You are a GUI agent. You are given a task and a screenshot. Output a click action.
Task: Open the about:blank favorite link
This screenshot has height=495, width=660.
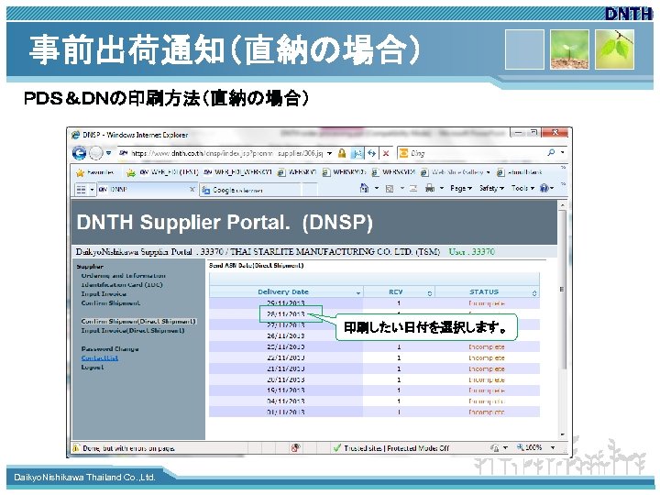coord(520,172)
